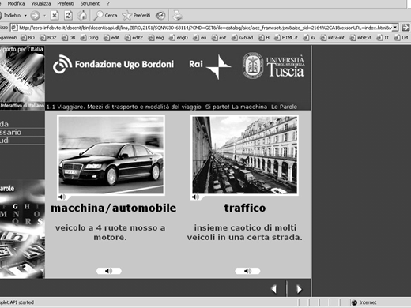Open the ext bookmark link
Image resolution: width=411 pixels, height=308 pixels.
219,38
